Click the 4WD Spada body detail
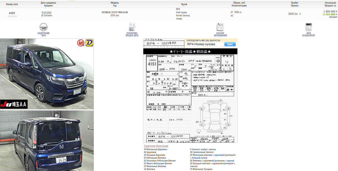 [x=181, y=12]
